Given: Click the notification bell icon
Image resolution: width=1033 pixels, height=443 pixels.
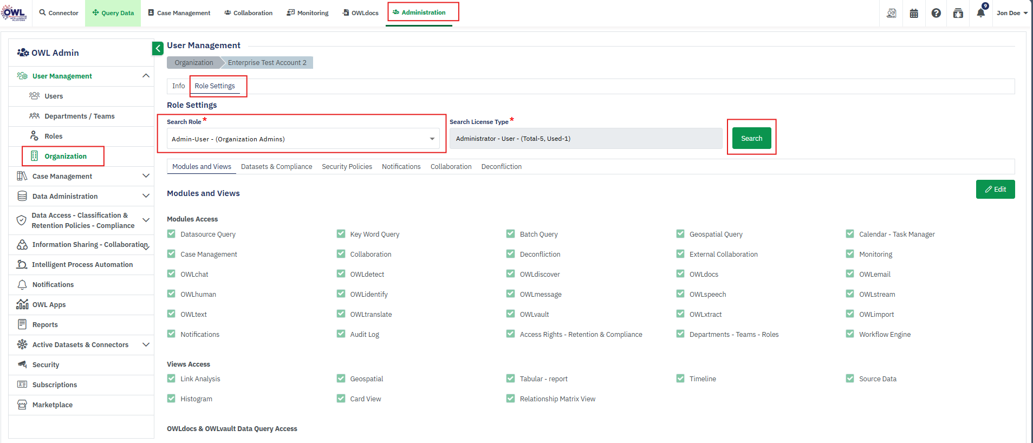Looking at the screenshot, I should point(980,13).
